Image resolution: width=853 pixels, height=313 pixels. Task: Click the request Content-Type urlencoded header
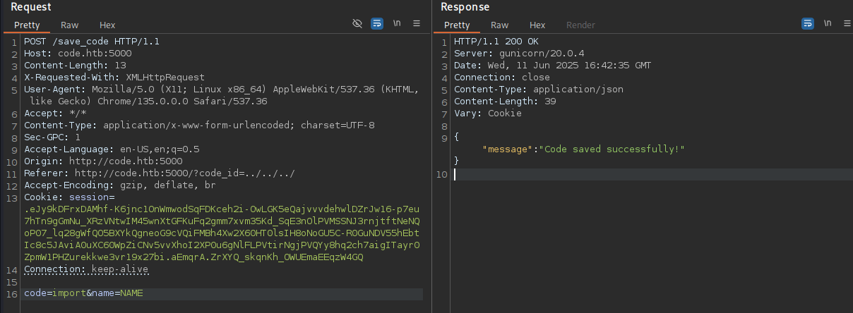[199, 125]
